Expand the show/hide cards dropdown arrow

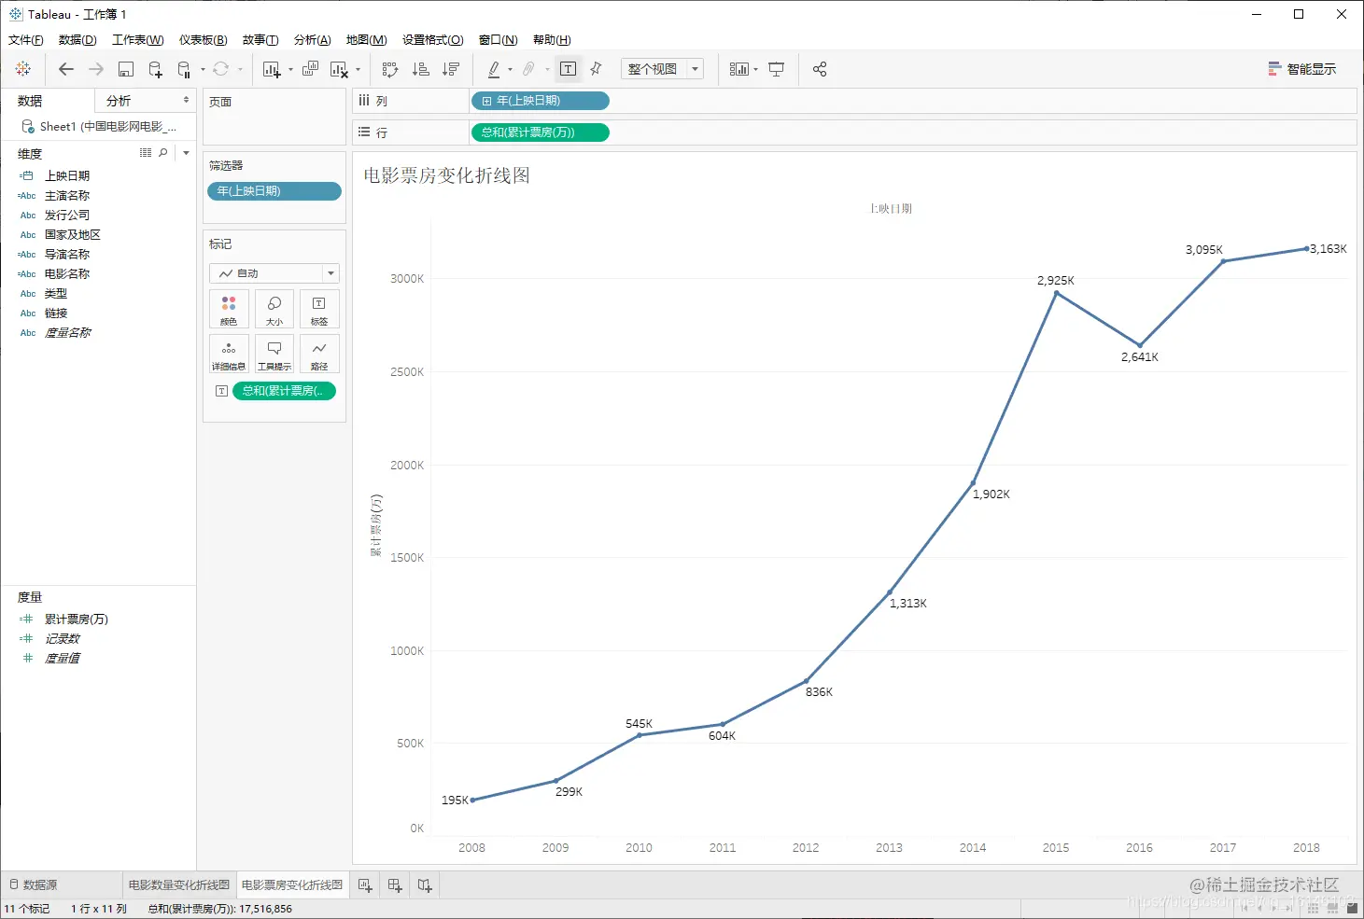point(755,69)
